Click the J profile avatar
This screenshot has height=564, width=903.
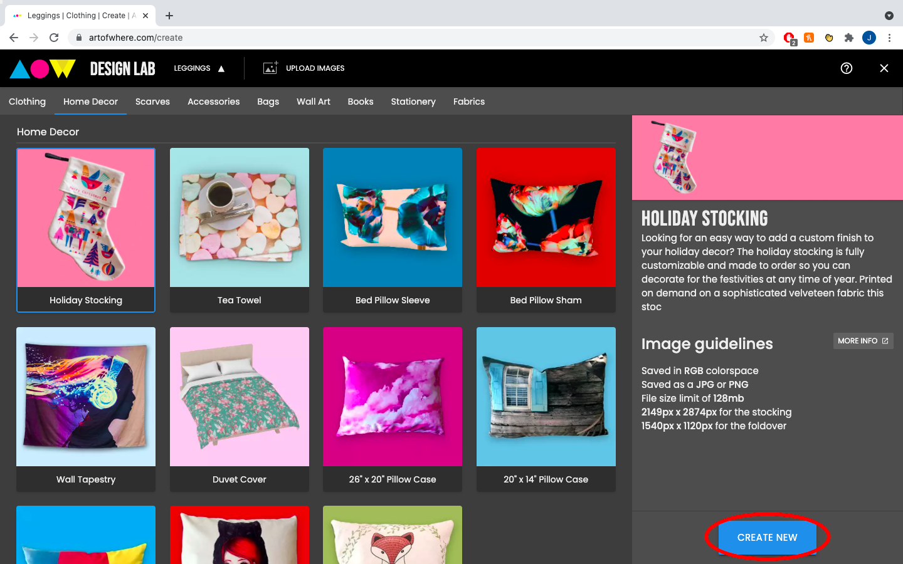(x=869, y=38)
